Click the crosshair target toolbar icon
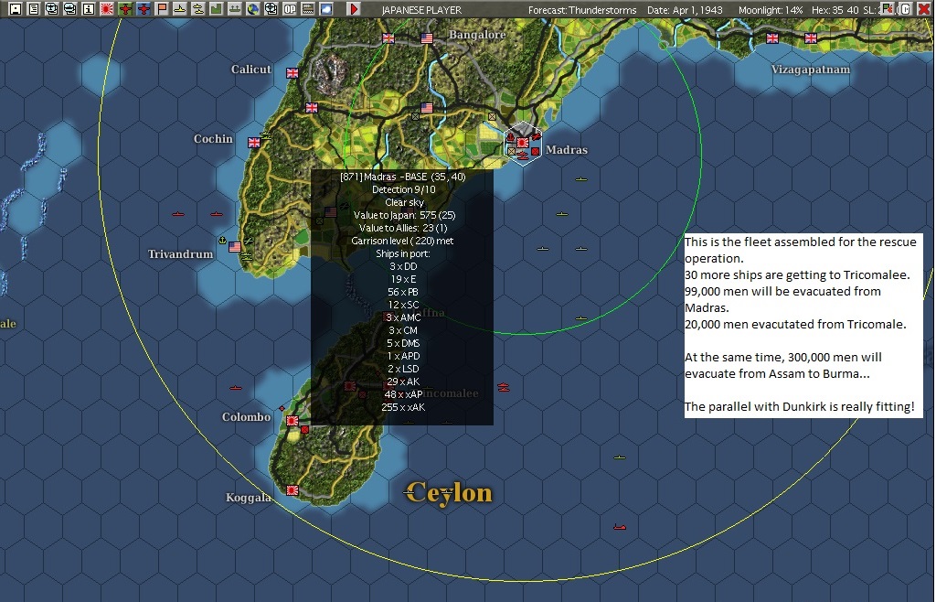Screen dimensions: 936x602 point(271,9)
